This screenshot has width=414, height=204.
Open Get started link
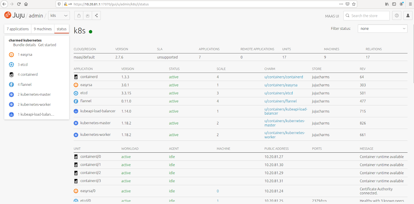(47, 45)
